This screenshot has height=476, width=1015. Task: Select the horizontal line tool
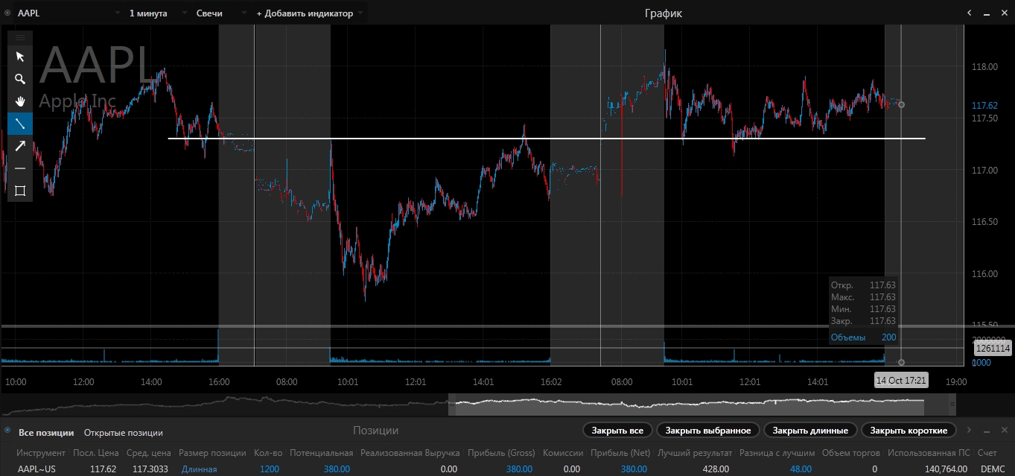click(x=20, y=168)
